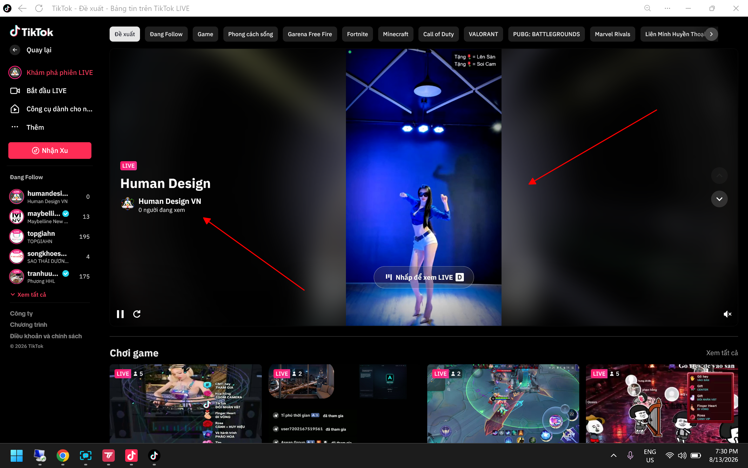Pause the LIVE preview
The image size is (748, 468).
point(120,314)
